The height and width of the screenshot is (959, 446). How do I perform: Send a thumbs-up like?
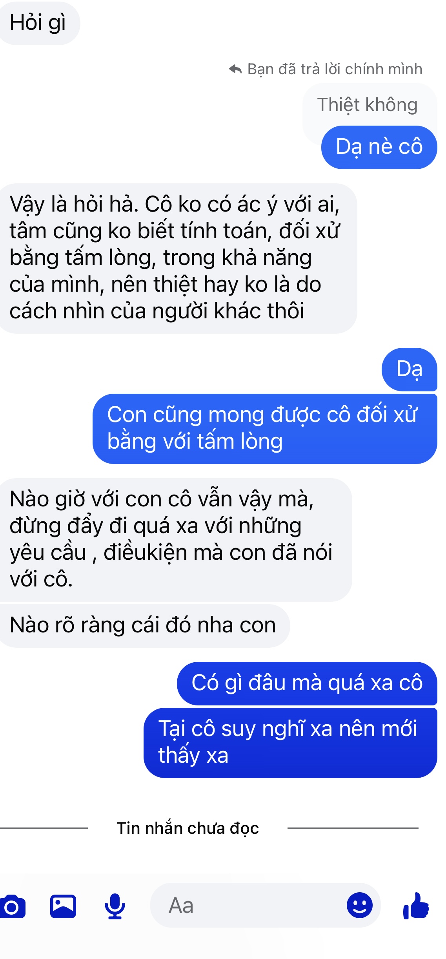(x=417, y=906)
